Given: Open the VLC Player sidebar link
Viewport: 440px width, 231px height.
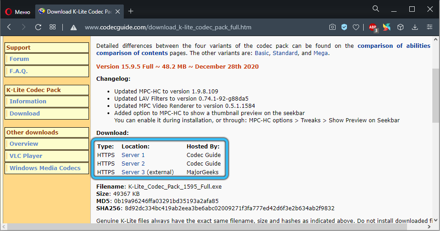Looking at the screenshot, I should 26,156.
